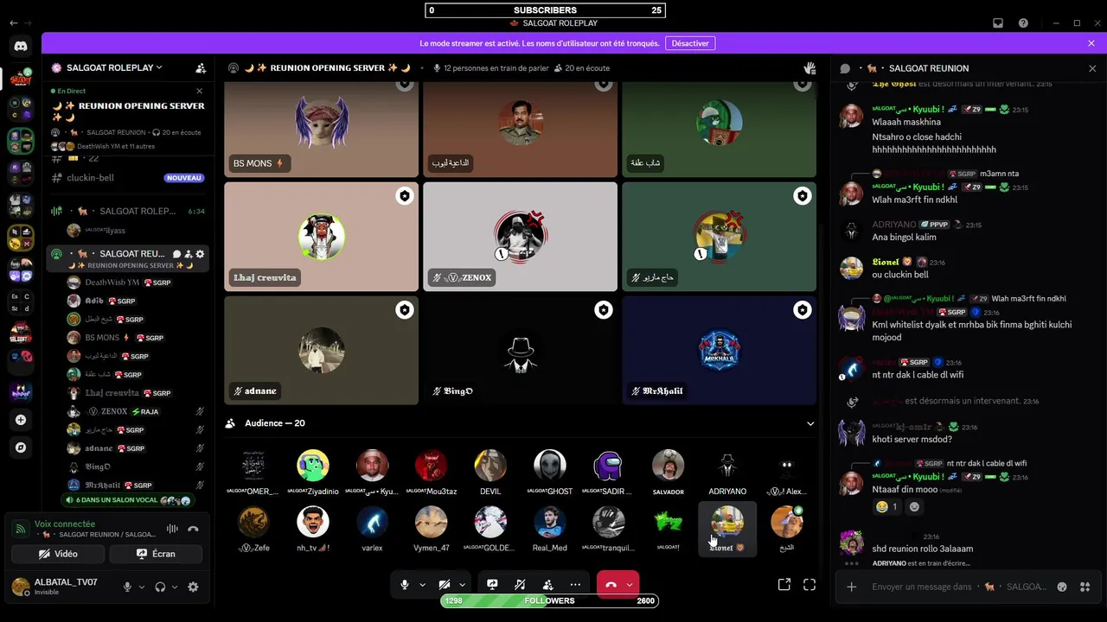Select MrKhalil speaker tile
Screen dimensions: 1107x622
click(x=719, y=351)
